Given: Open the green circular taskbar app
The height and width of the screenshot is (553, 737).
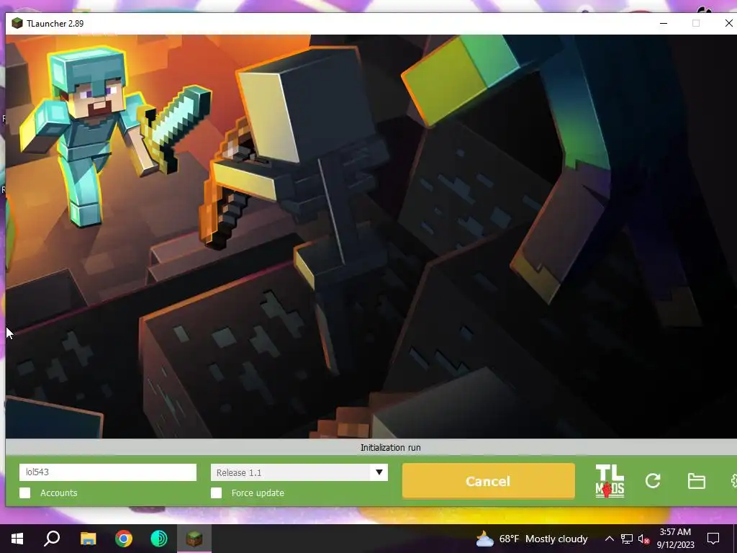Looking at the screenshot, I should click(x=159, y=539).
